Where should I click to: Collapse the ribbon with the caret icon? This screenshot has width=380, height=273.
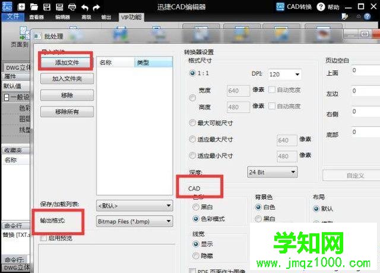pyautogui.click(x=359, y=17)
